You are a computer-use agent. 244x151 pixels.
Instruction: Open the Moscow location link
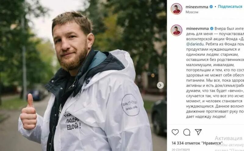192,12
